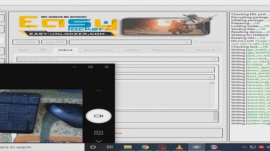Click the 'Writing [system_spar' log line
Screen dimensions: 270x151
(x=250, y=120)
